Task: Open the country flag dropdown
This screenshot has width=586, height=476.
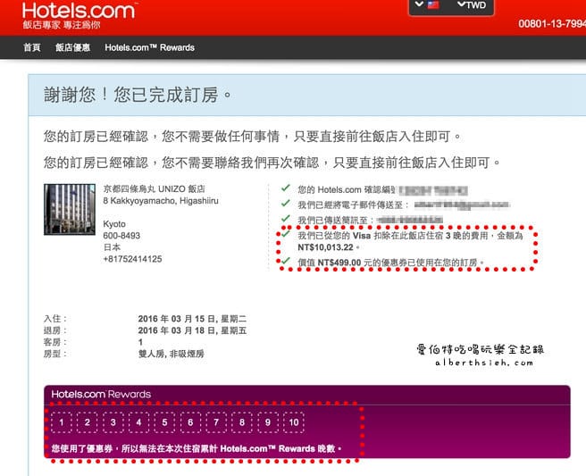Action: tap(427, 4)
